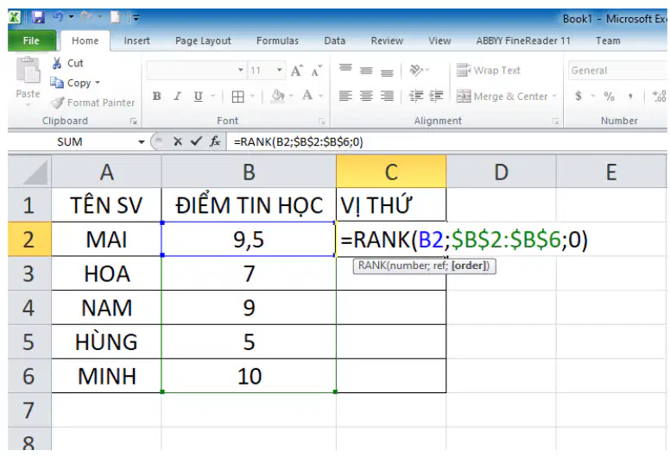
Task: Click Middle Align icon
Action: [366, 71]
